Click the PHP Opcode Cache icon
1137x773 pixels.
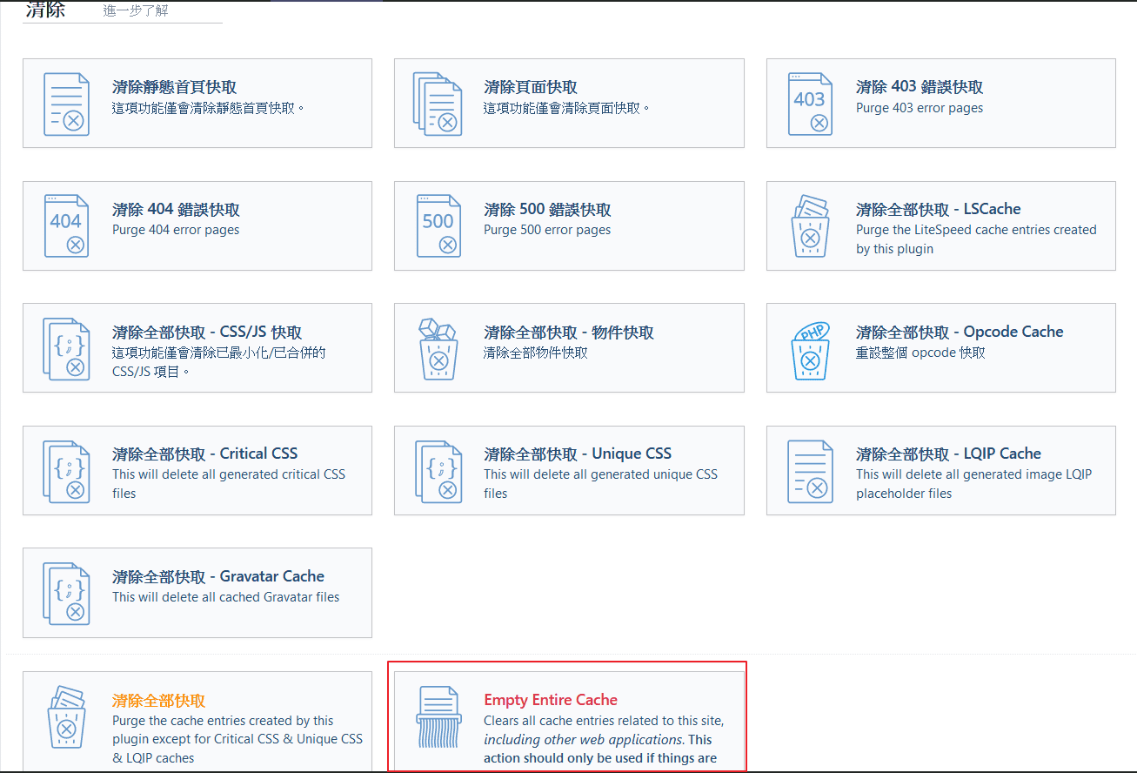point(810,348)
